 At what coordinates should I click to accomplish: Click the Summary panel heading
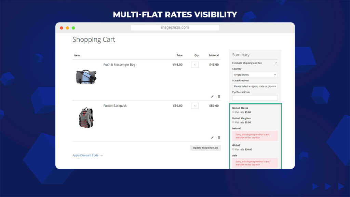coord(241,55)
